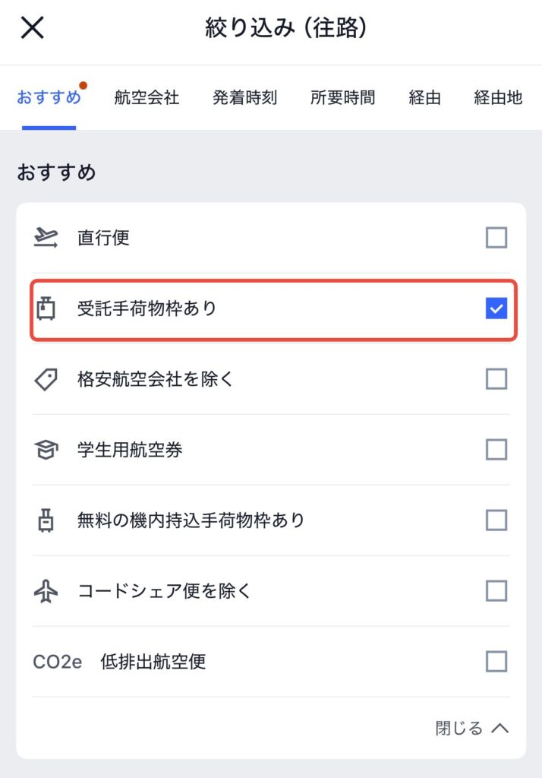Enable the 直行便 checkbox
The width and height of the screenshot is (542, 778).
[496, 238]
